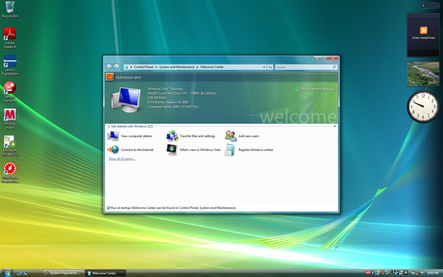Screen dimensions: 443x277
Task: Click the power plug battery tray icon
Action: (413, 273)
